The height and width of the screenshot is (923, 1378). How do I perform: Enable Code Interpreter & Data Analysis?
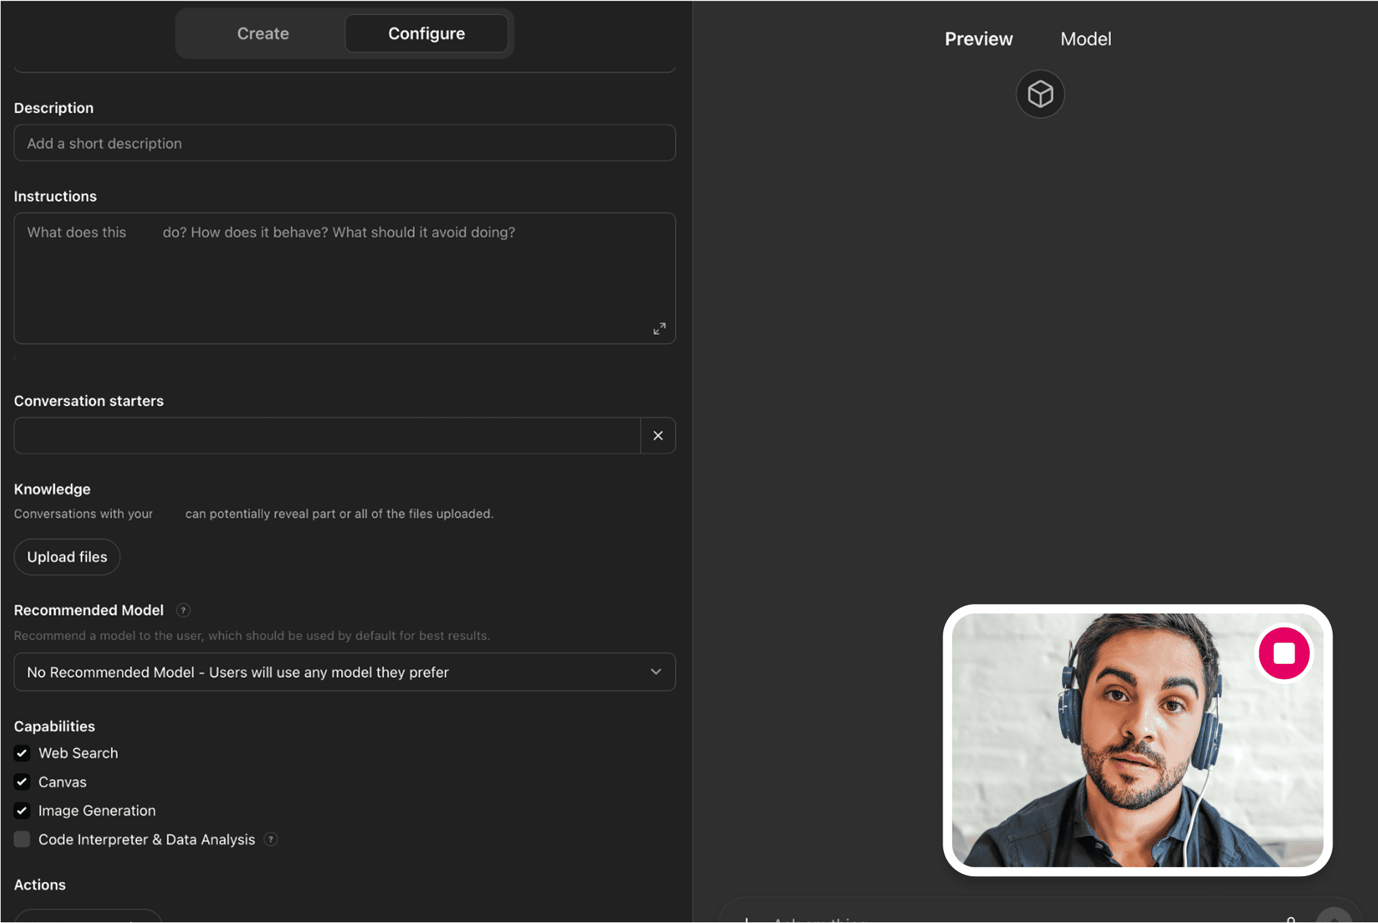21,839
